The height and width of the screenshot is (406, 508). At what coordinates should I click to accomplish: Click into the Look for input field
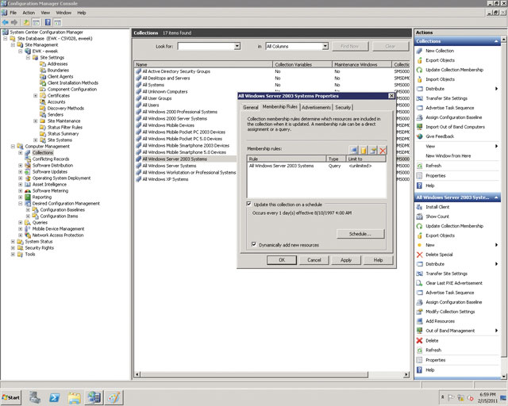[x=206, y=46]
